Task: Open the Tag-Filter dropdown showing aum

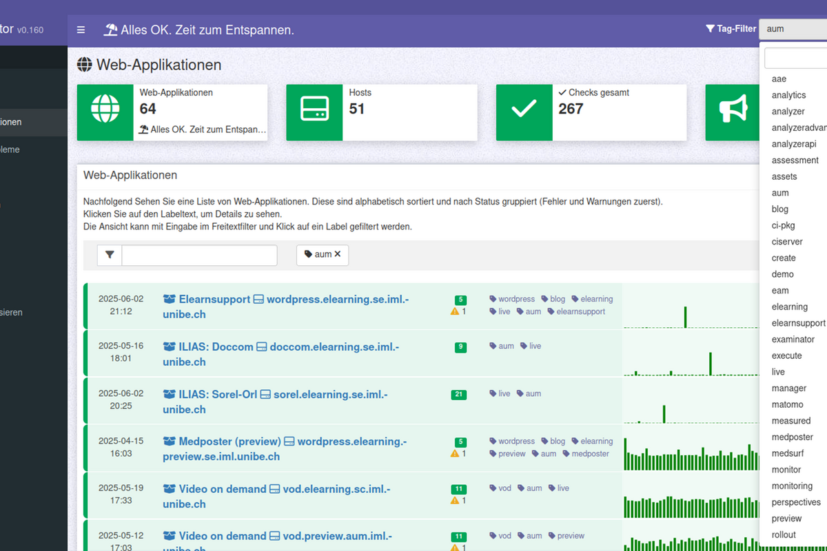Action: (x=793, y=29)
